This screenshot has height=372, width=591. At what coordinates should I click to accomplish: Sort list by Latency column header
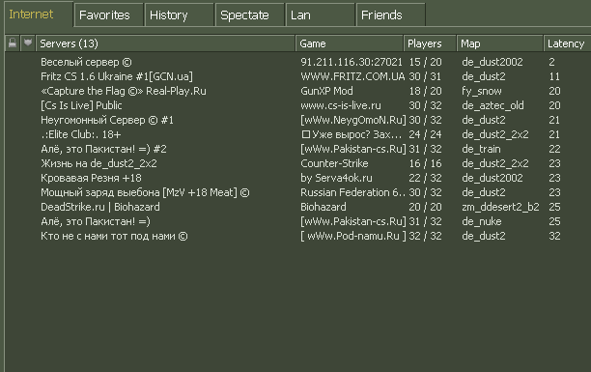coord(567,43)
